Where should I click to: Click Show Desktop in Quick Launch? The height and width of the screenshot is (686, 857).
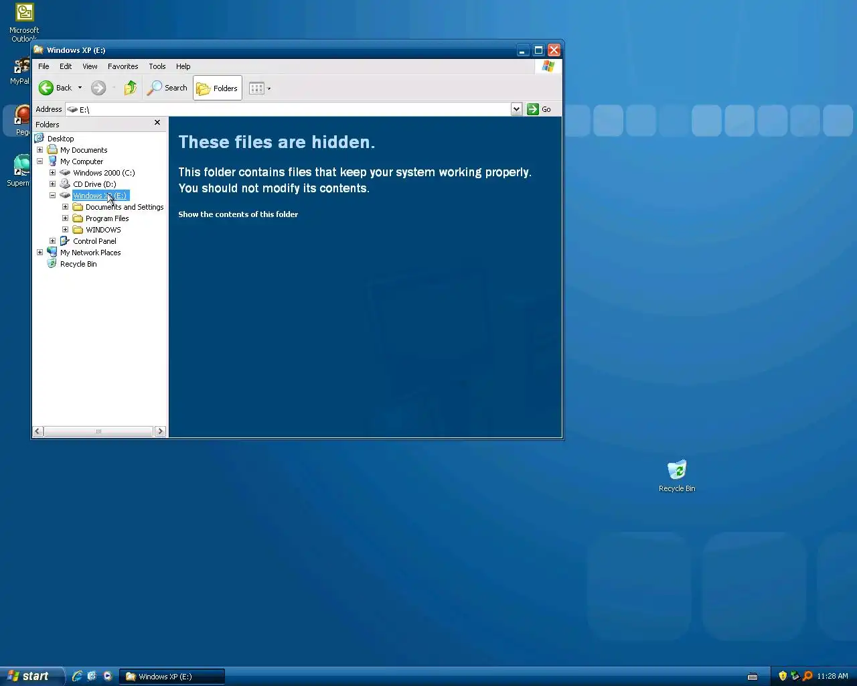92,677
